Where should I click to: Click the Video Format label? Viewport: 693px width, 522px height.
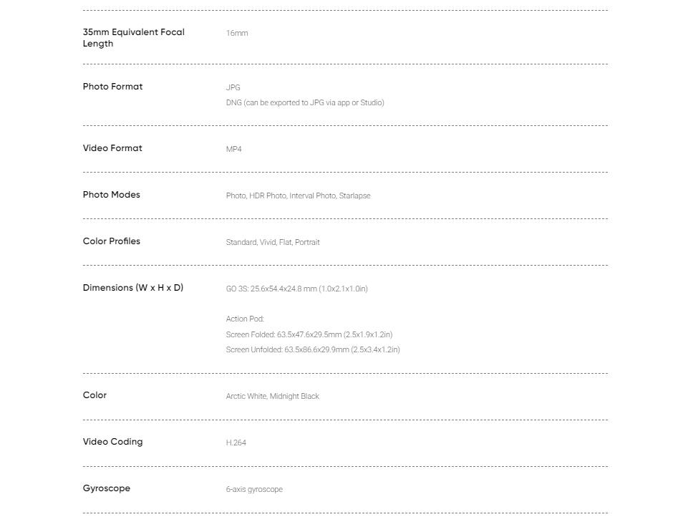click(x=112, y=148)
